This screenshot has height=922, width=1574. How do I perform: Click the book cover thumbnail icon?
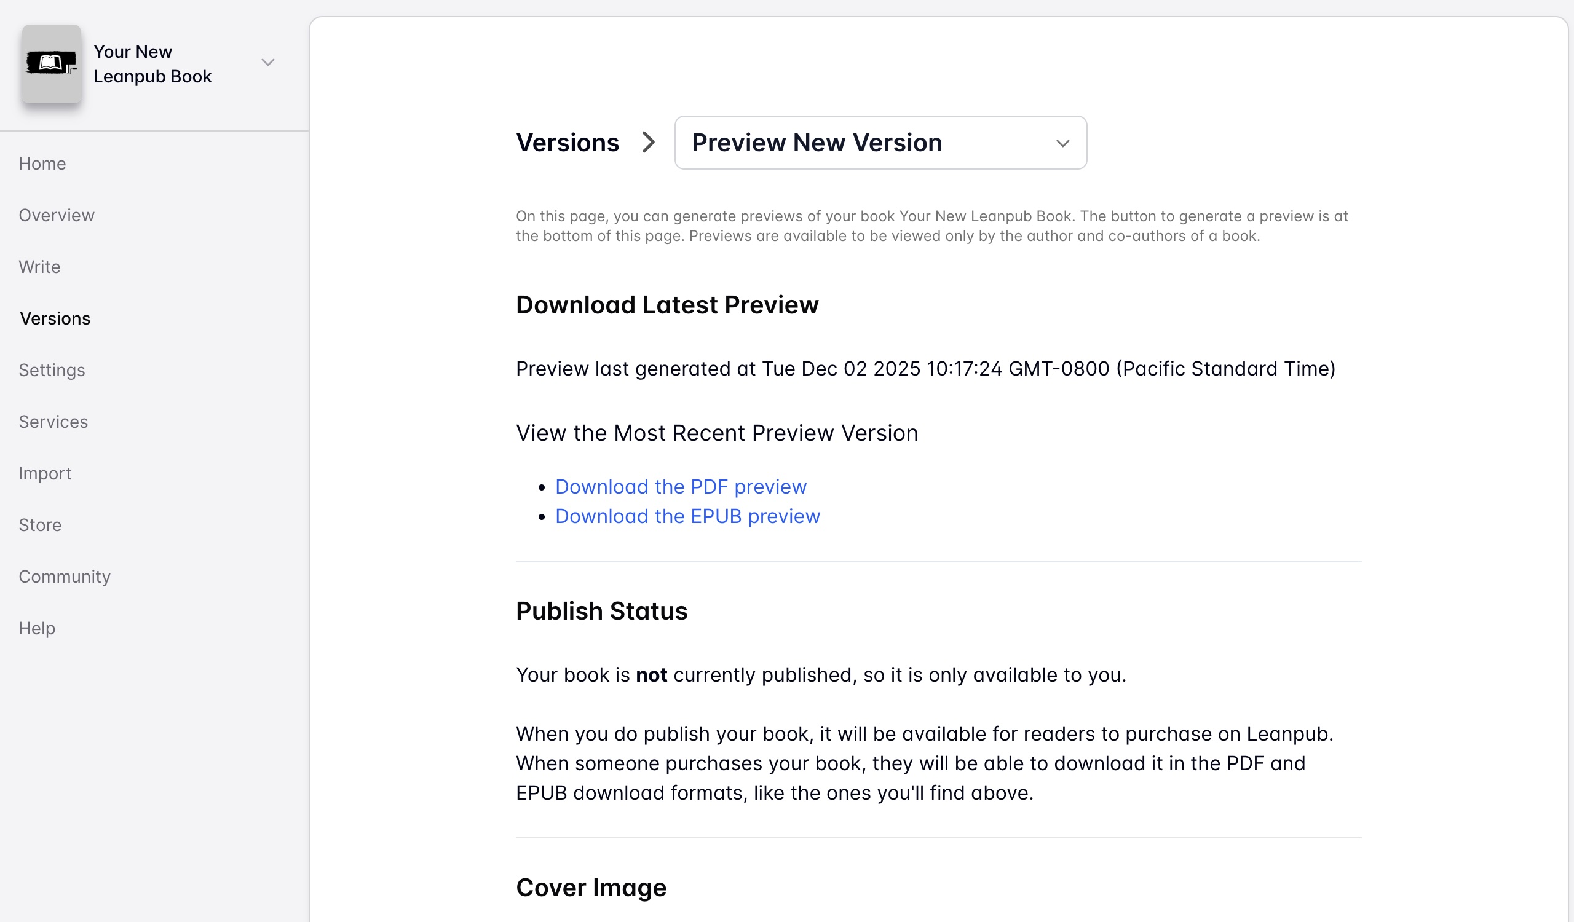click(51, 64)
